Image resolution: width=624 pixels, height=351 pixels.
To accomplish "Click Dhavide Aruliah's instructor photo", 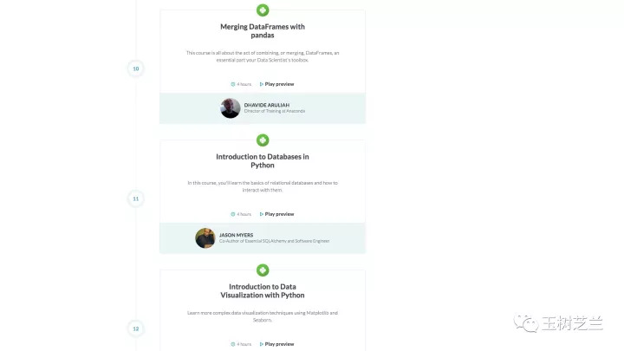I will point(231,107).
